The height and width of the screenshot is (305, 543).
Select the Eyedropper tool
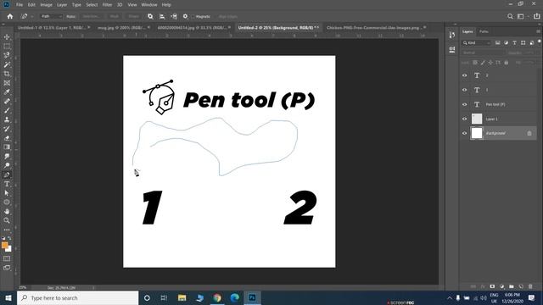[x=7, y=92]
